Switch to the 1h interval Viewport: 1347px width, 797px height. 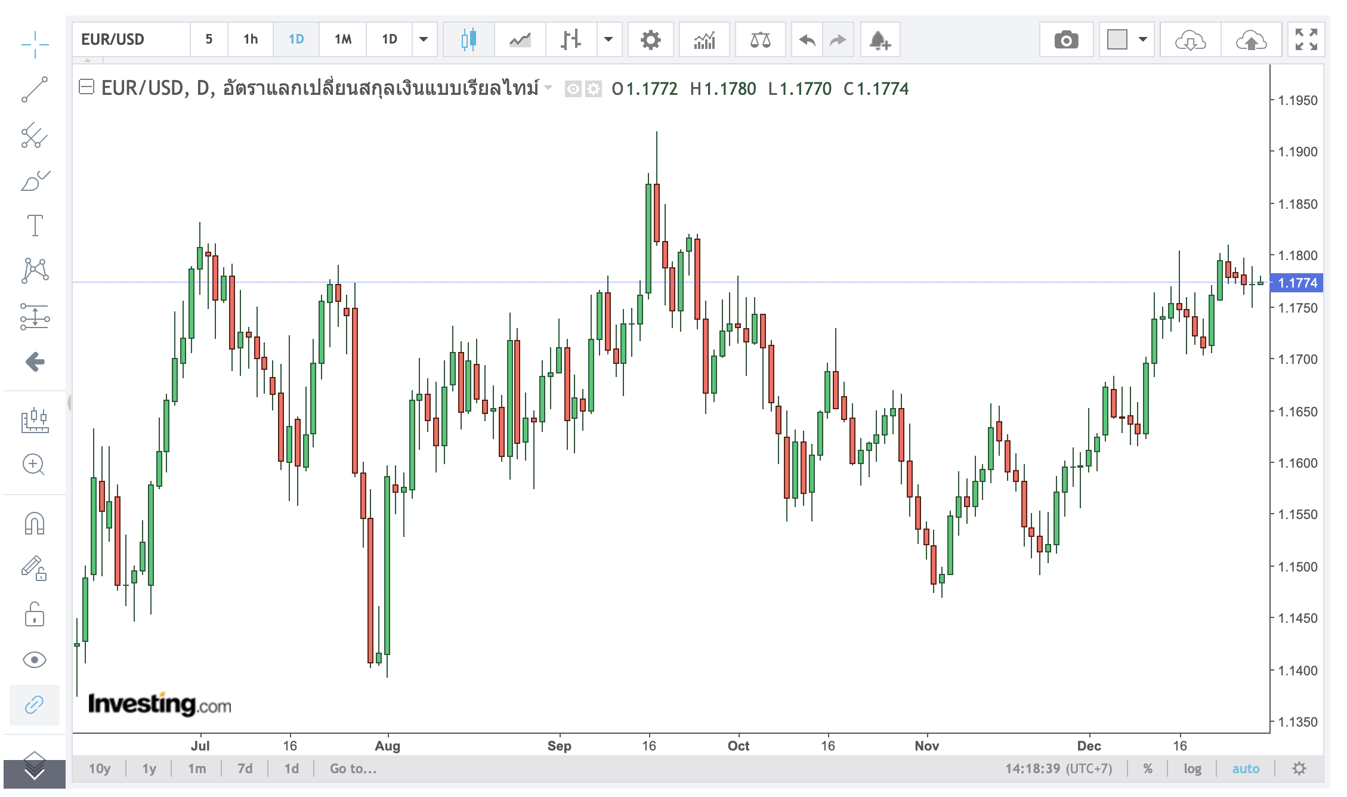(251, 39)
